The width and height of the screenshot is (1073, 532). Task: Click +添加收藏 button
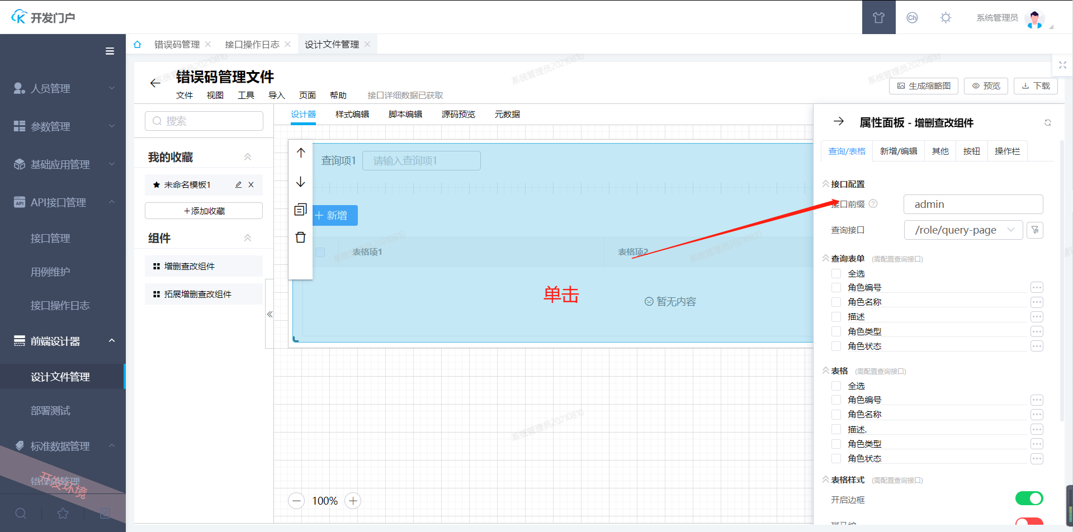204,211
